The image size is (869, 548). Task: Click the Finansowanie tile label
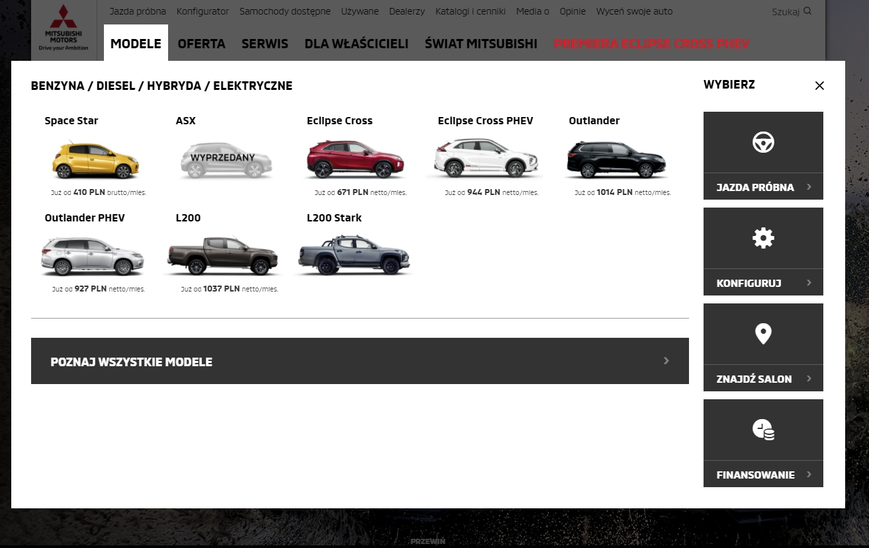[755, 475]
